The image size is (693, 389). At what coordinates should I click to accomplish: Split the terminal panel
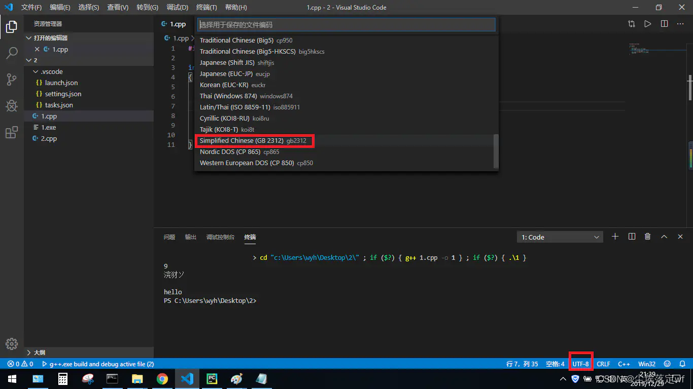point(632,237)
